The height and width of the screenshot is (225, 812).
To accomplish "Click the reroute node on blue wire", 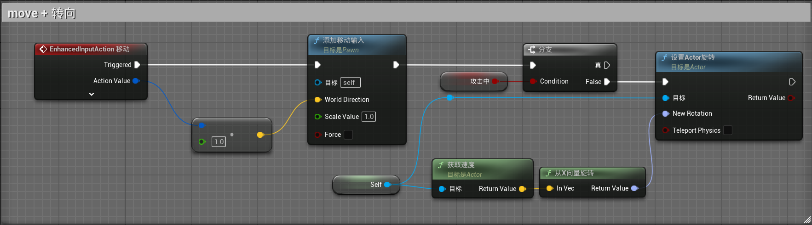I will [450, 97].
